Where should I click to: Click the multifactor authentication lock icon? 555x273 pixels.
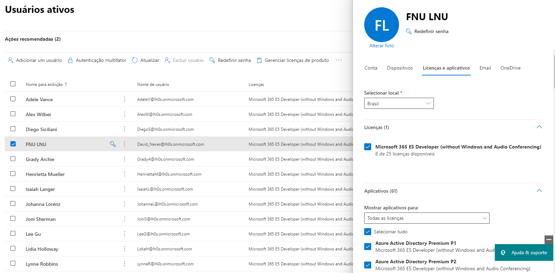[70, 60]
